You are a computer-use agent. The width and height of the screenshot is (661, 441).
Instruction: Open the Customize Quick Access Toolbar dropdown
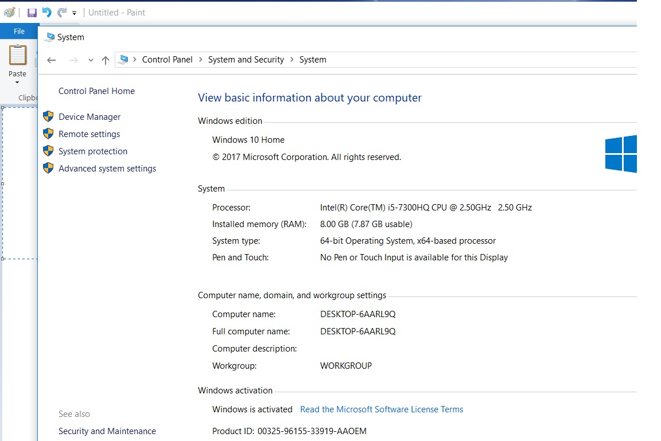[x=74, y=13]
